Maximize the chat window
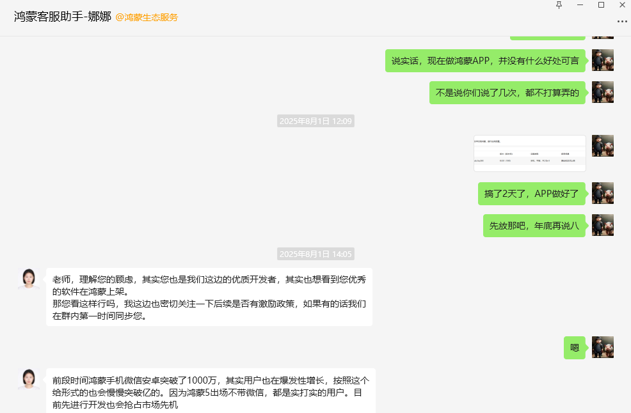This screenshot has width=631, height=413. click(601, 5)
